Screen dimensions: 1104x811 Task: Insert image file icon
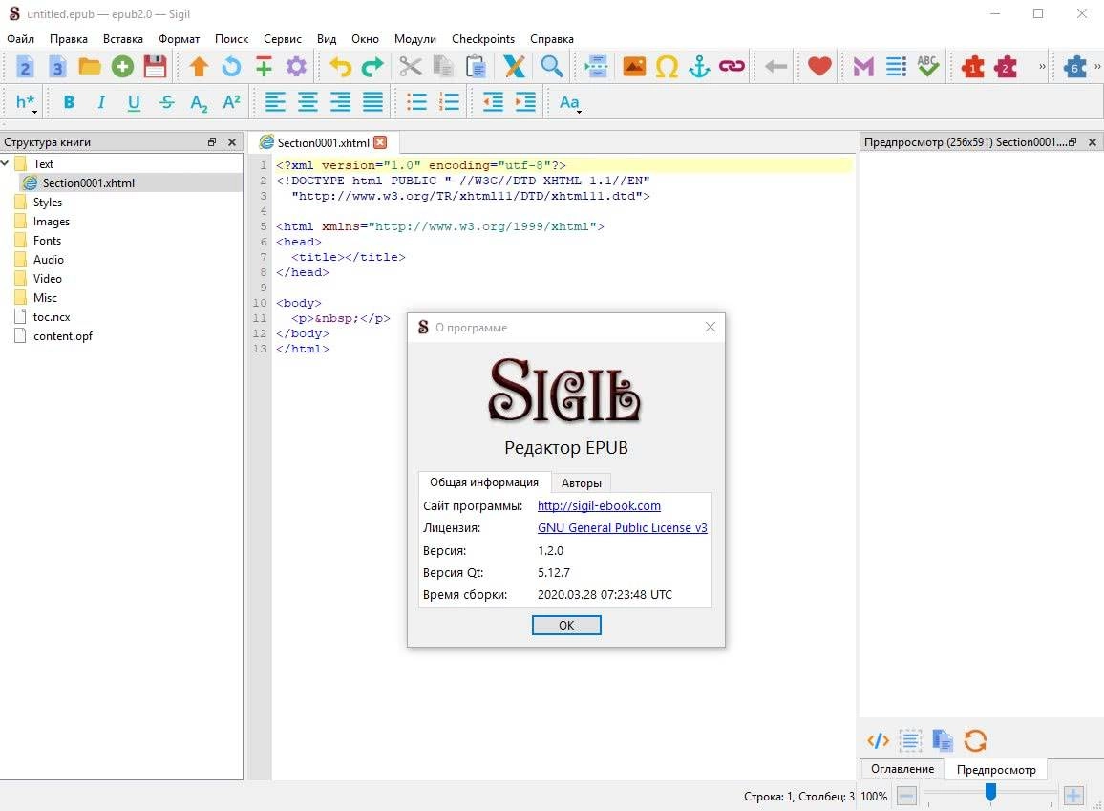pos(634,67)
